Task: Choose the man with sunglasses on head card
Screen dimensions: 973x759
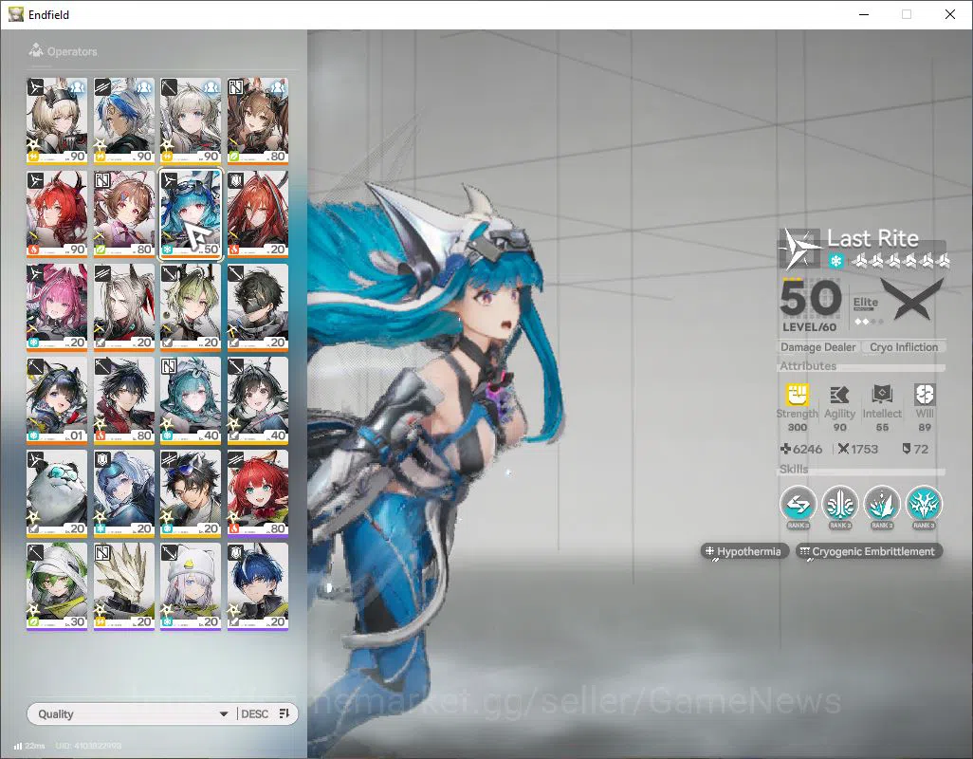Action: 191,493
